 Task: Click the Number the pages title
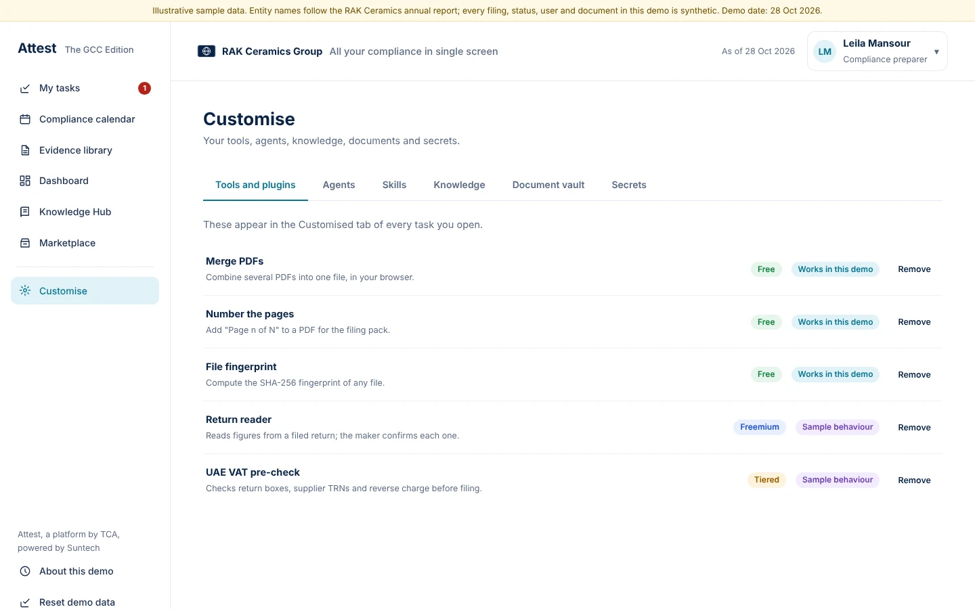click(250, 314)
